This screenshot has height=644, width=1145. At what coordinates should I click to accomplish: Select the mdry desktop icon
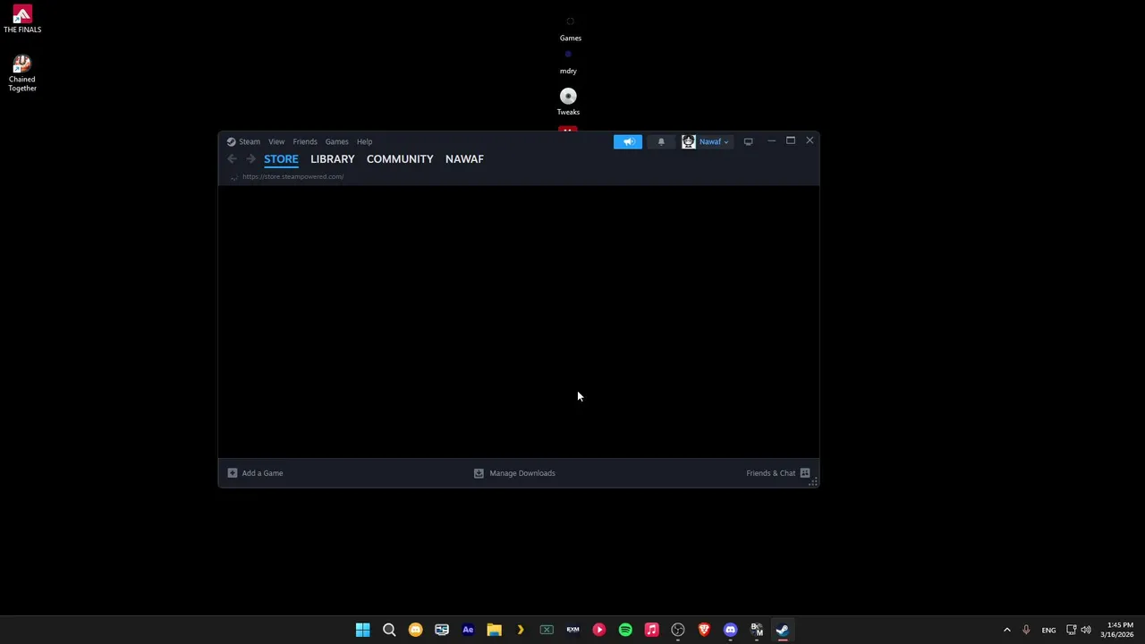[x=568, y=62]
